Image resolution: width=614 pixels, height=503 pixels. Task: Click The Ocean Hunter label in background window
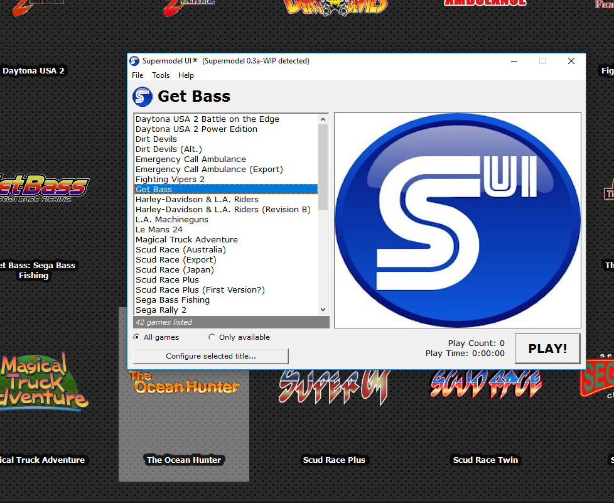[184, 460]
